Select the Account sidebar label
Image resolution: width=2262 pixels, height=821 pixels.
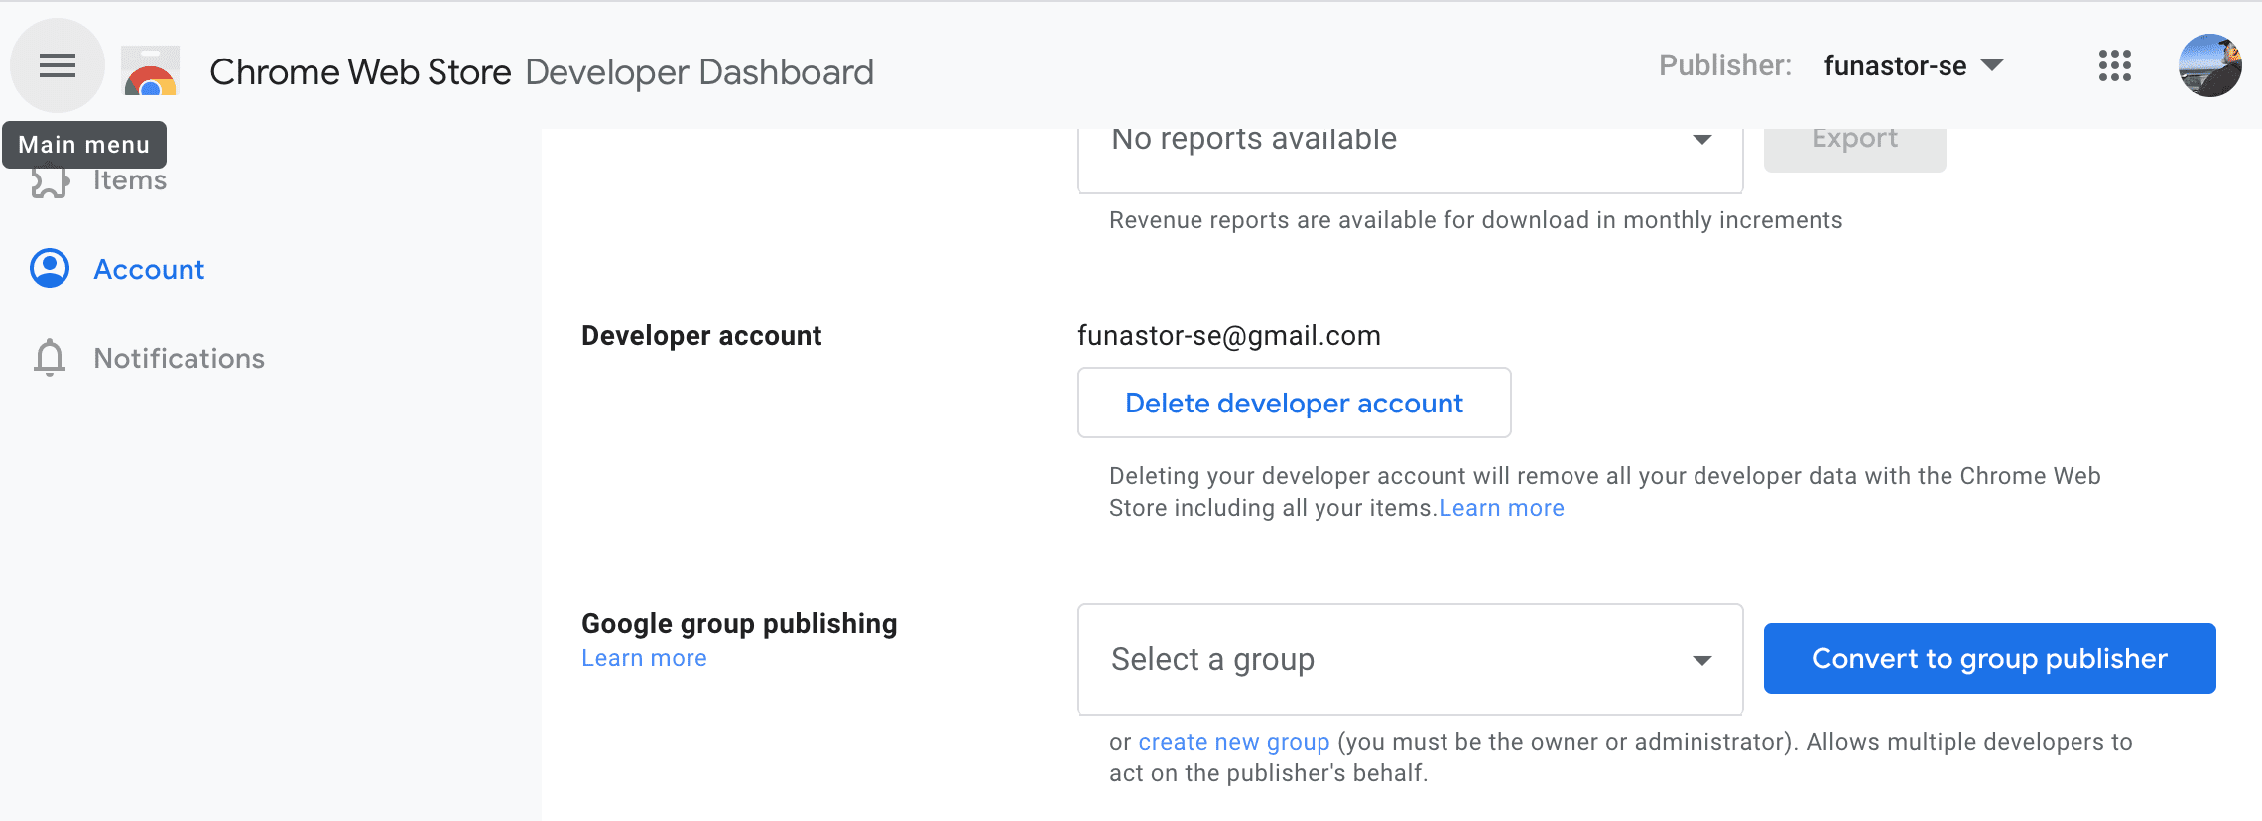pos(149,269)
